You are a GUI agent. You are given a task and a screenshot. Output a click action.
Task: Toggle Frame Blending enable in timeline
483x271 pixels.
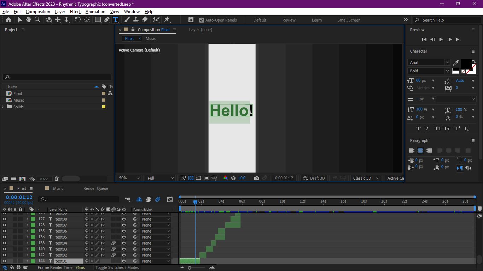(x=149, y=199)
